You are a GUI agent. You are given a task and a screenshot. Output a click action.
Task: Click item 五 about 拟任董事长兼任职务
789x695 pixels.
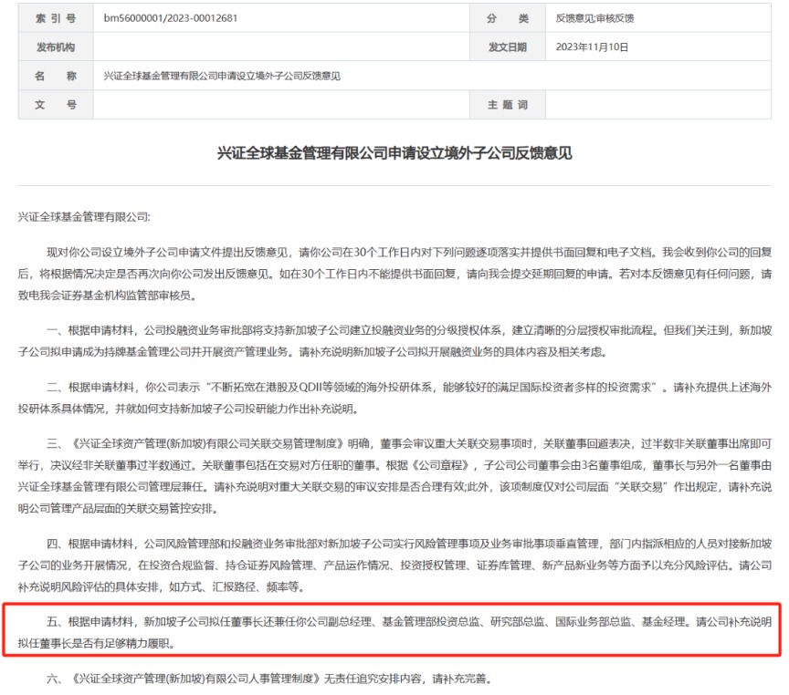point(394,632)
